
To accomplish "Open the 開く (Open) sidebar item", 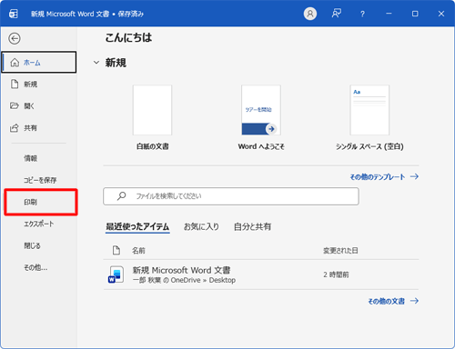I will [x=39, y=105].
